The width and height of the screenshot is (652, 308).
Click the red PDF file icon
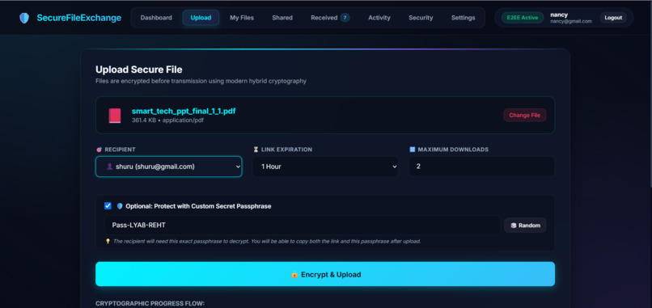(x=115, y=116)
